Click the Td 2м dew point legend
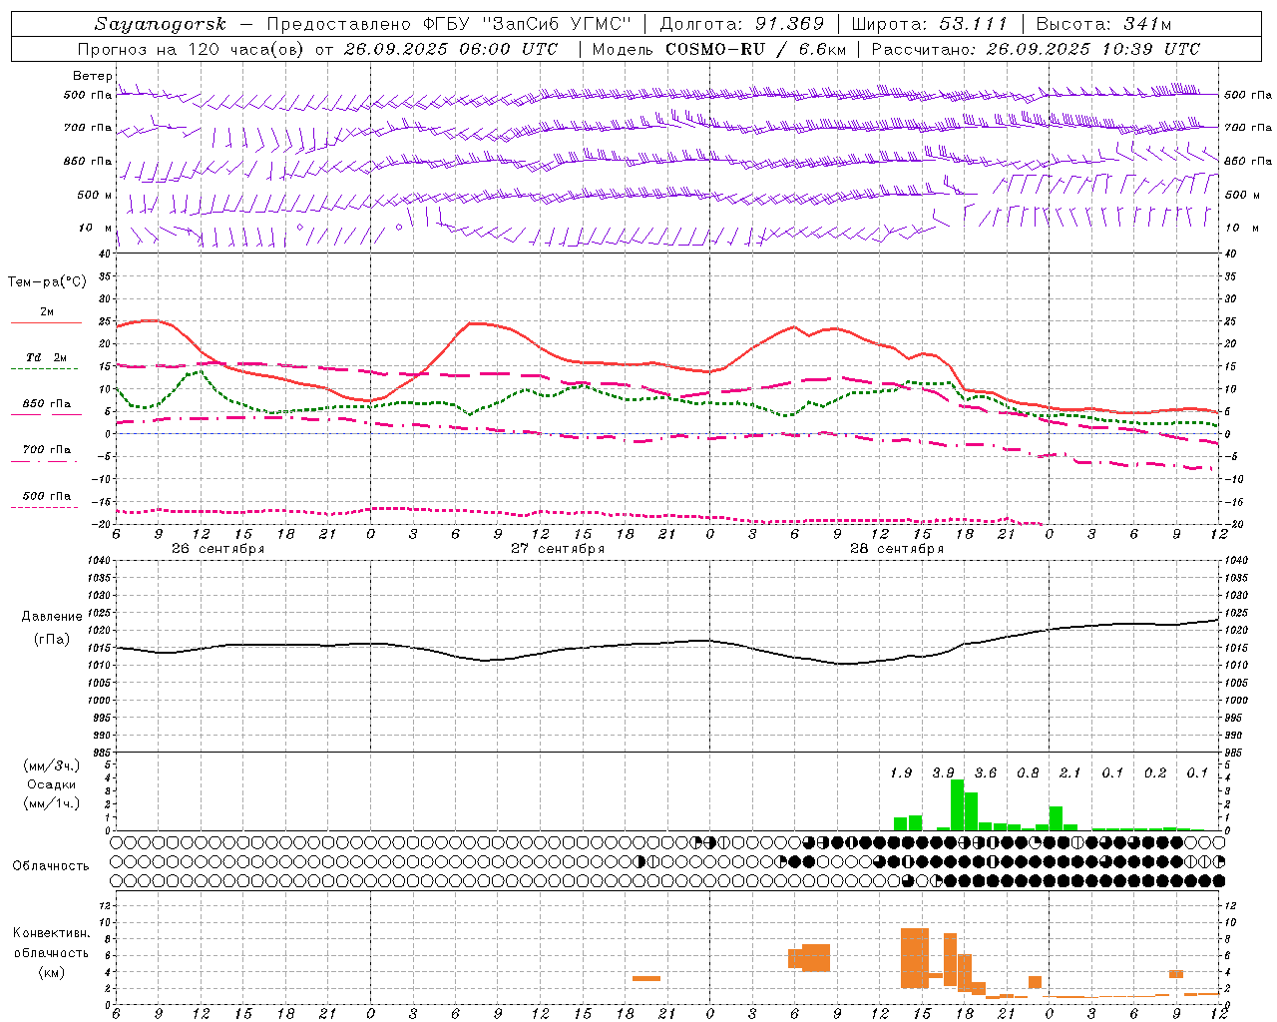Image resolution: width=1277 pixels, height=1022 pixels. 46,357
